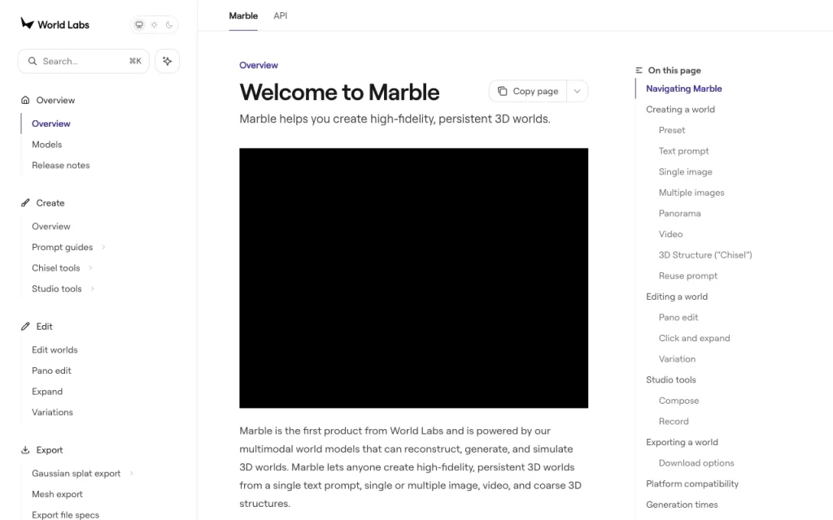Screen dimensions: 833x520
Task: Jump to 3D Structure ("Chisel") heading
Action: tap(705, 254)
